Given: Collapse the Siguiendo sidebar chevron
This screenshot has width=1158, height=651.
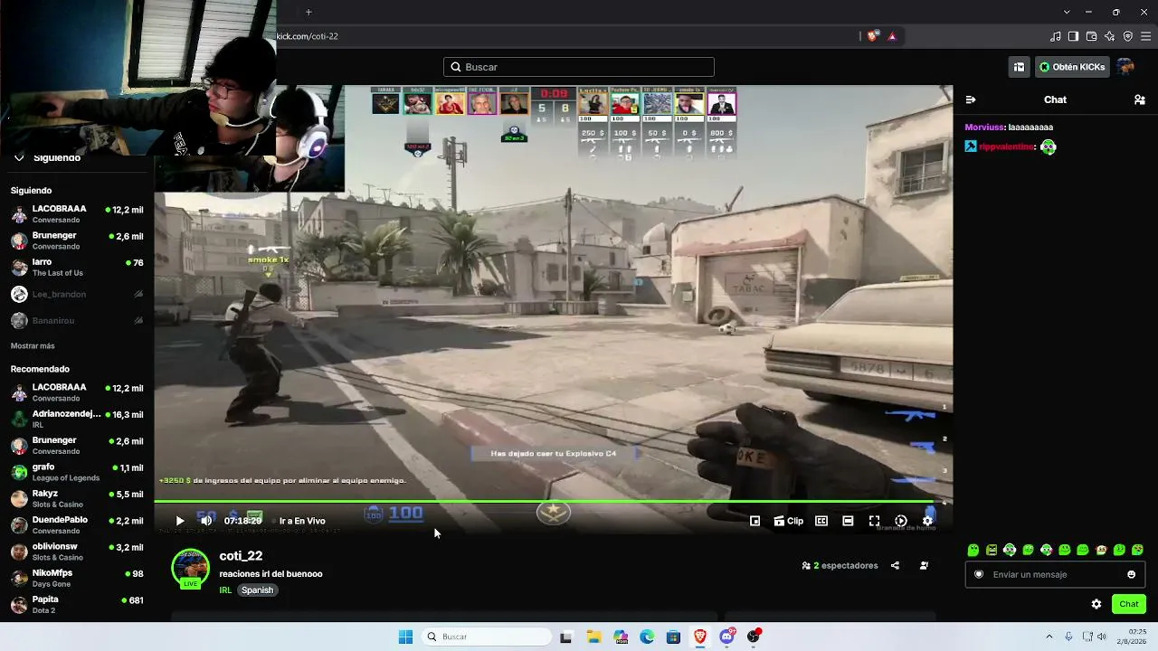Looking at the screenshot, I should 19,157.
